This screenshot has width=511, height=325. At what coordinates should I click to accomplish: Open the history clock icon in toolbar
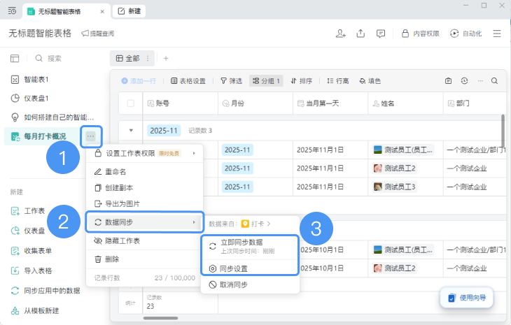point(464,81)
